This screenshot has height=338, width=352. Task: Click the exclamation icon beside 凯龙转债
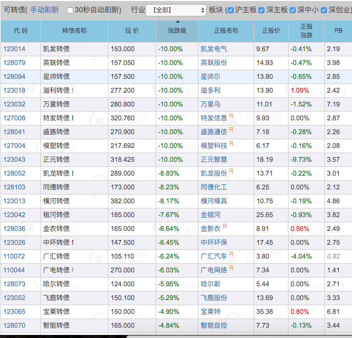click(x=73, y=173)
